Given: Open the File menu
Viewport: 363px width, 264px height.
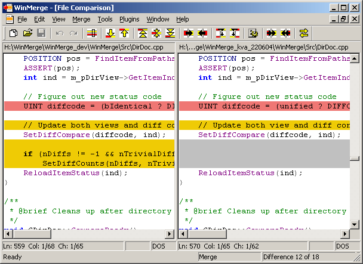Looking at the screenshot, I should point(22,19).
